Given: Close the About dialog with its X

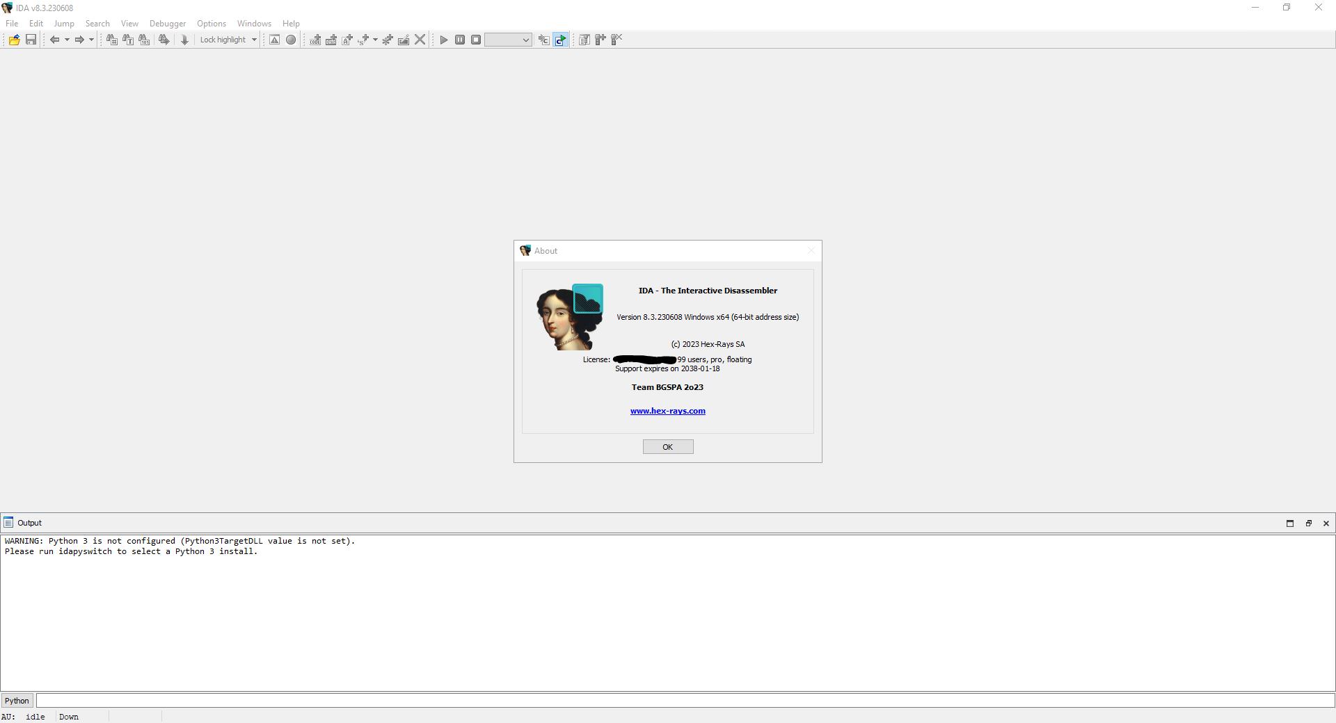Looking at the screenshot, I should coord(811,251).
